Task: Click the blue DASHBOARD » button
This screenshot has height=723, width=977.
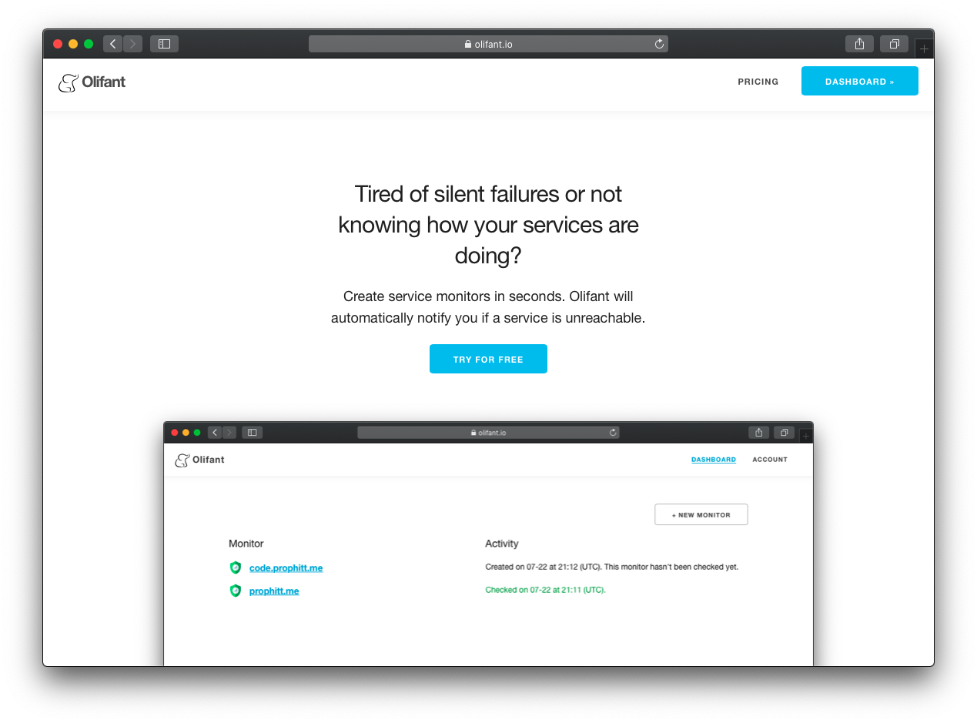Action: pos(859,80)
